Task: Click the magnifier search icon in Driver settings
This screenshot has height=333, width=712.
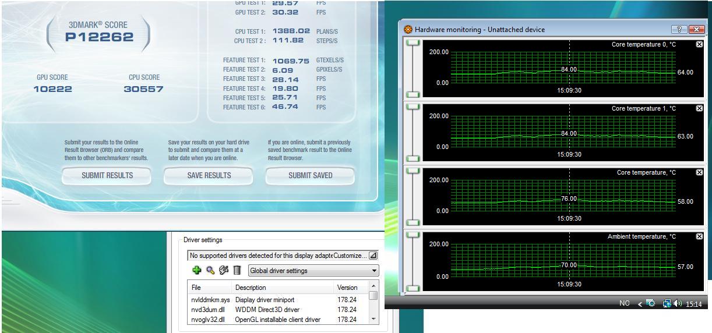Action: pos(210,271)
